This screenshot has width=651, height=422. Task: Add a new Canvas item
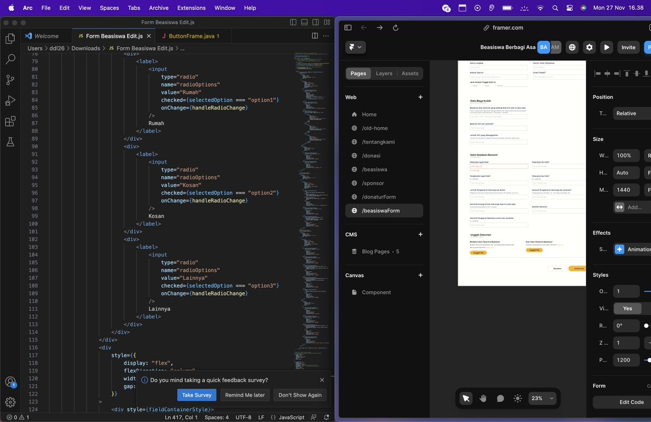click(x=420, y=275)
